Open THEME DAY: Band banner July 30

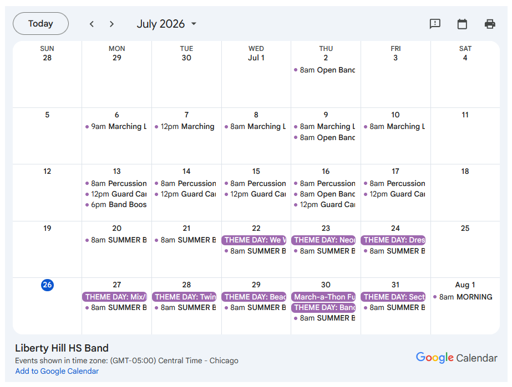[323, 307]
